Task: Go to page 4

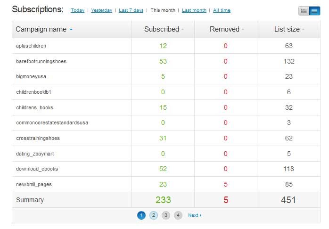Action: tap(178, 215)
